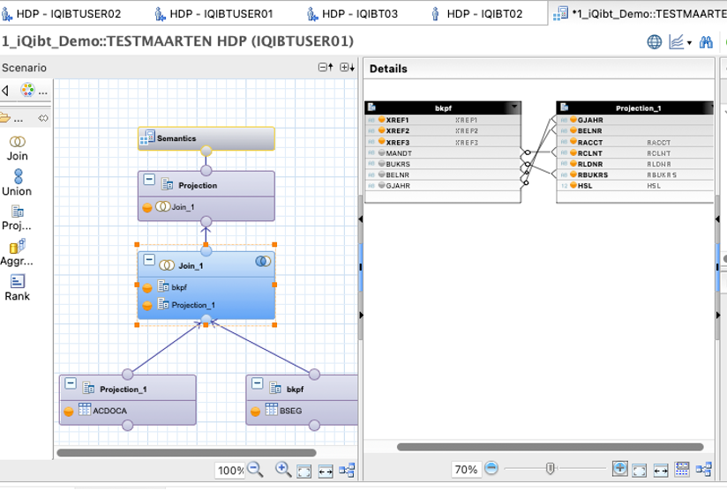Expand all scenario nodes icon
This screenshot has height=490, width=727.
(347, 68)
